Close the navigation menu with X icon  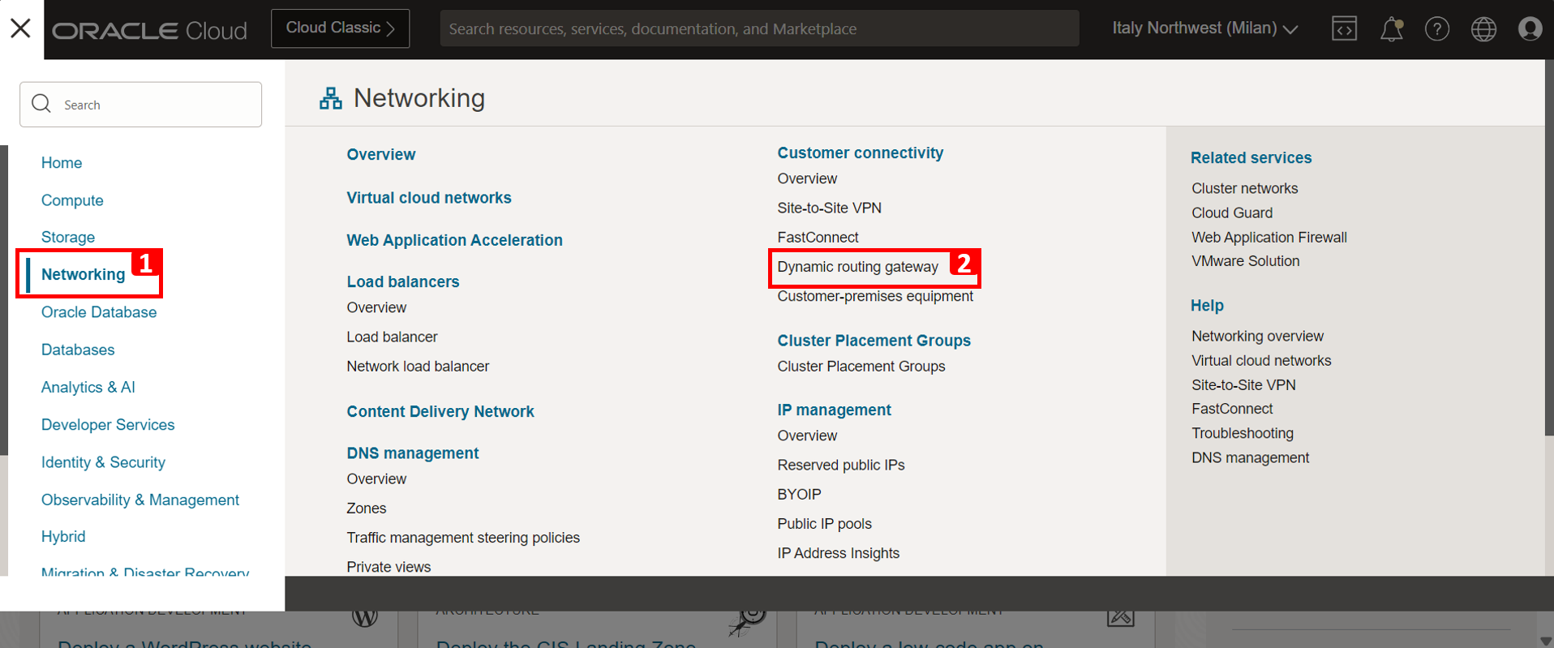pos(21,28)
